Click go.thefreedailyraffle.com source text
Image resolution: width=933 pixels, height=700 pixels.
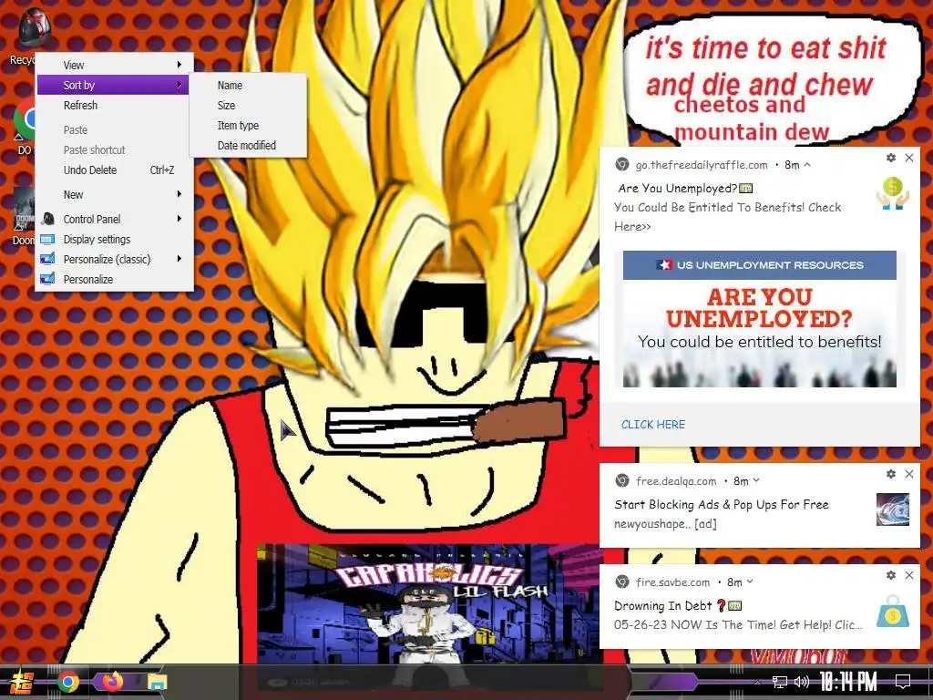702,165
